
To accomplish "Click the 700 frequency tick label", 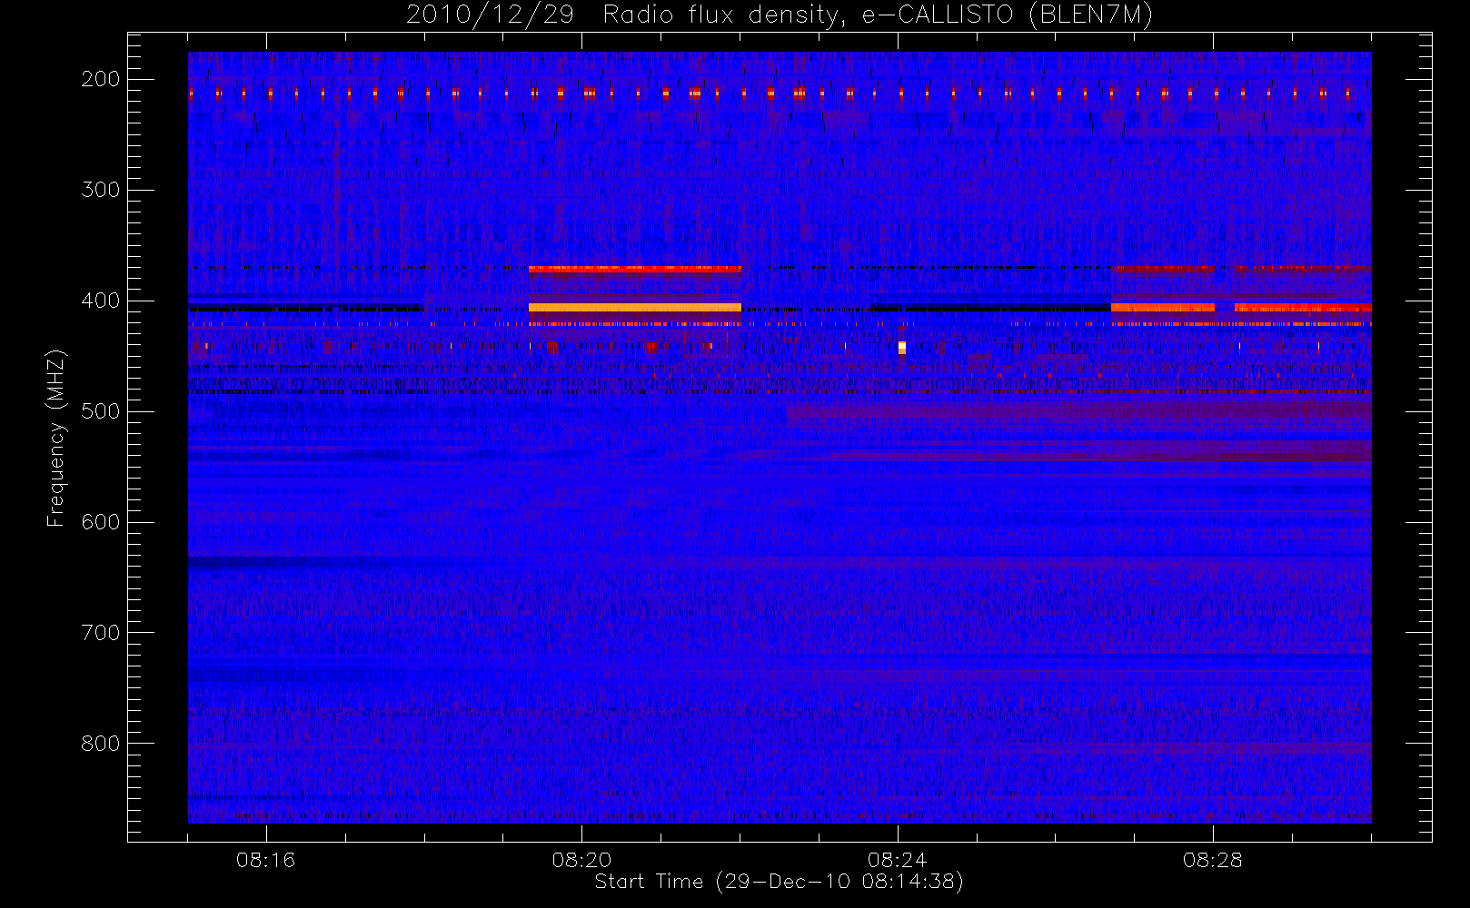I will [101, 633].
